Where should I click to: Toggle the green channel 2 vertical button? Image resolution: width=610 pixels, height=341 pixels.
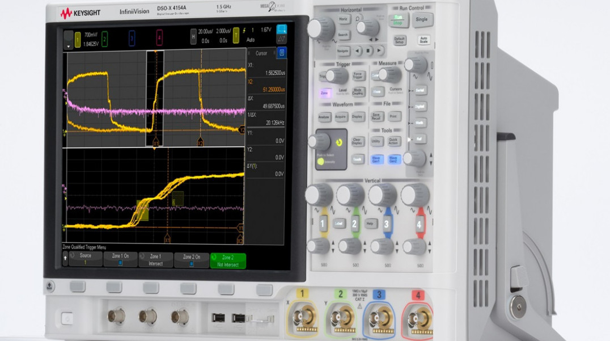point(354,224)
